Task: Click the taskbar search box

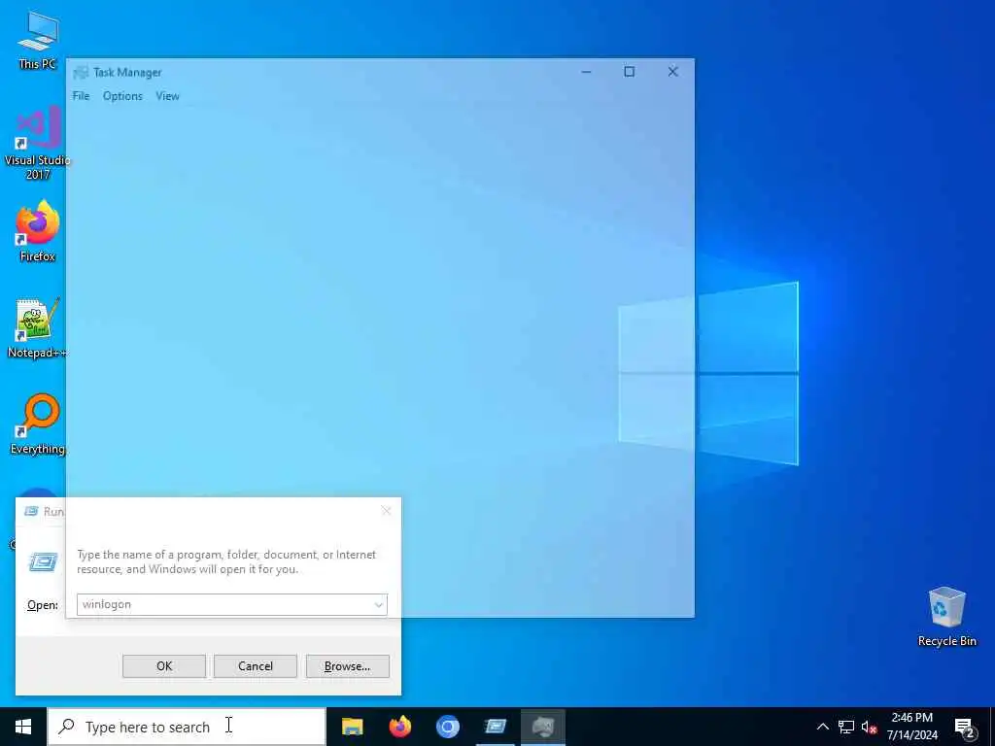Action: coord(187,727)
